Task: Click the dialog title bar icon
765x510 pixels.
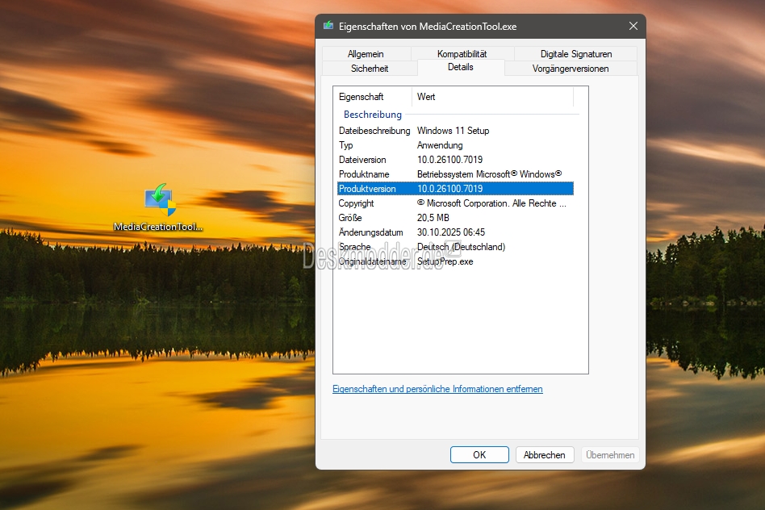Action: point(328,26)
